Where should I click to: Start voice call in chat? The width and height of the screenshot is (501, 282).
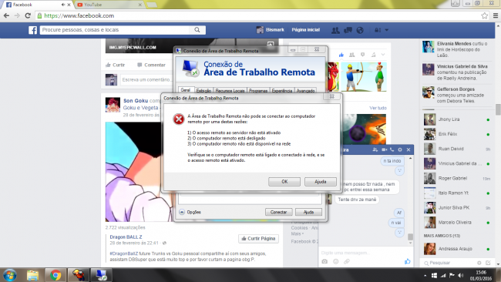click(392, 149)
